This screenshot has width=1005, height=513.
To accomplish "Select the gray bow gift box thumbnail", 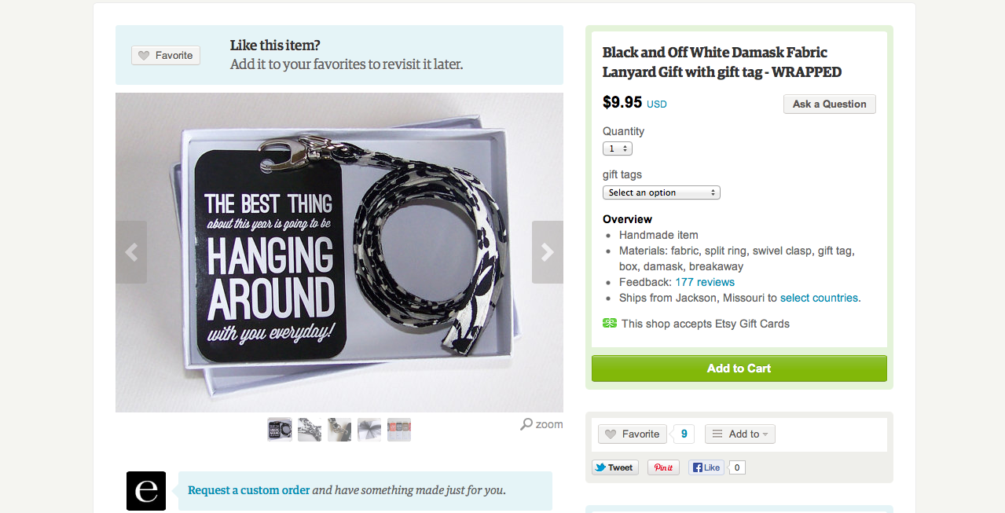I will click(369, 430).
